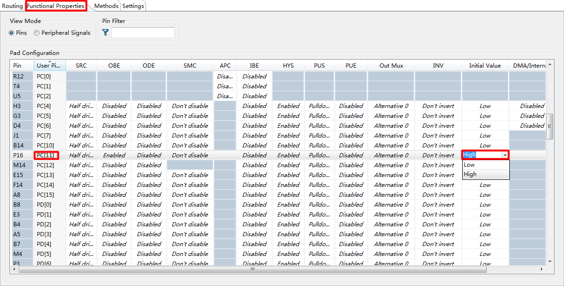Click the ODE column header
The width and height of the screenshot is (564, 286).
[149, 66]
